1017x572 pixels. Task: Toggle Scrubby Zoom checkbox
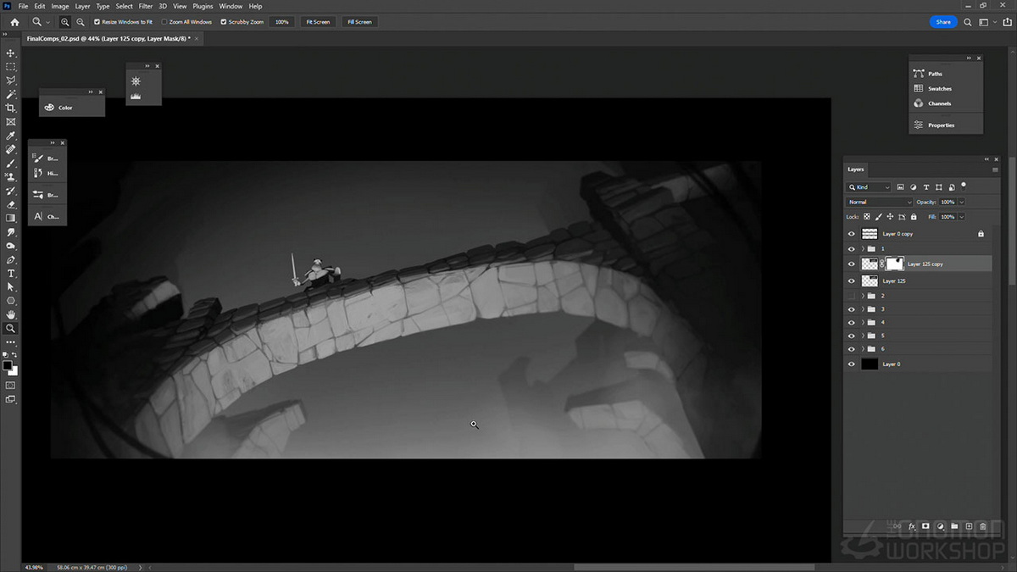click(x=224, y=22)
